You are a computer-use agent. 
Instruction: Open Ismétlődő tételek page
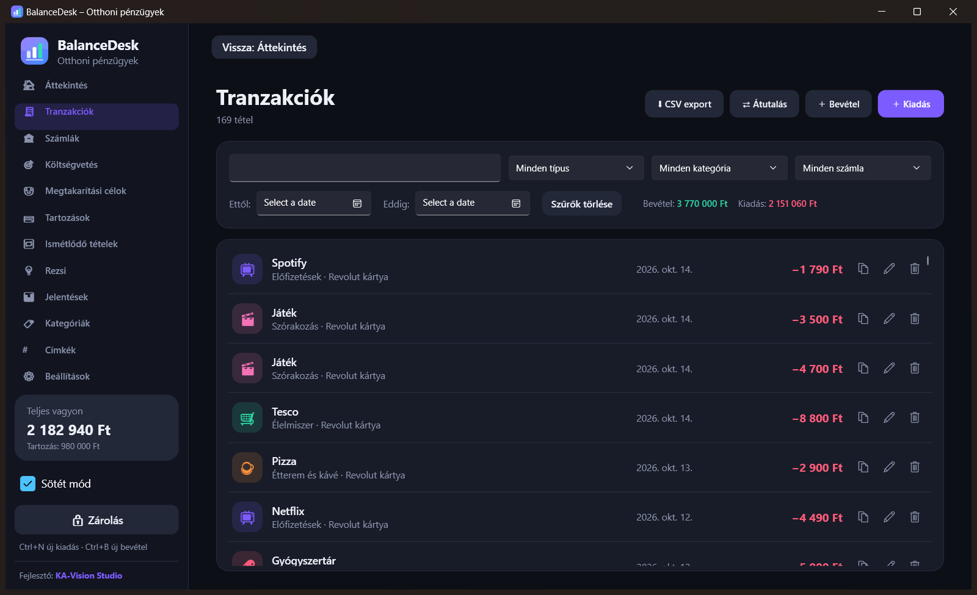tap(96, 244)
